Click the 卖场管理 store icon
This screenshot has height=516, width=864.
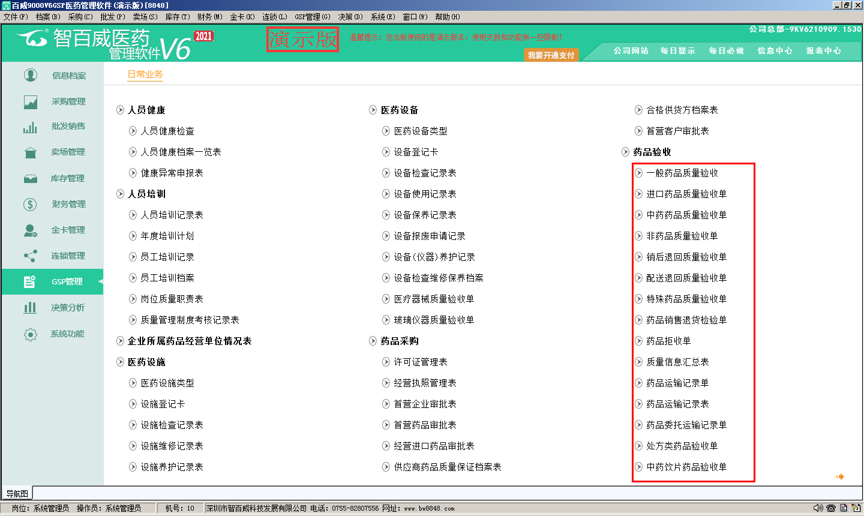[31, 152]
